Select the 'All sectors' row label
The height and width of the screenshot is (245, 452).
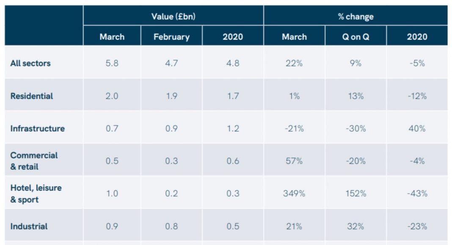pyautogui.click(x=30, y=63)
